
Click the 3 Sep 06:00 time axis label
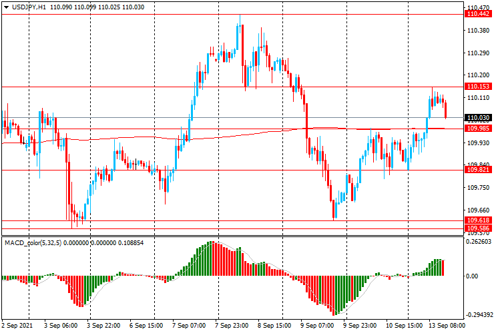[61, 325]
